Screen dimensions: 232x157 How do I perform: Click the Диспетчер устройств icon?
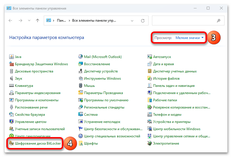tap(81, 71)
